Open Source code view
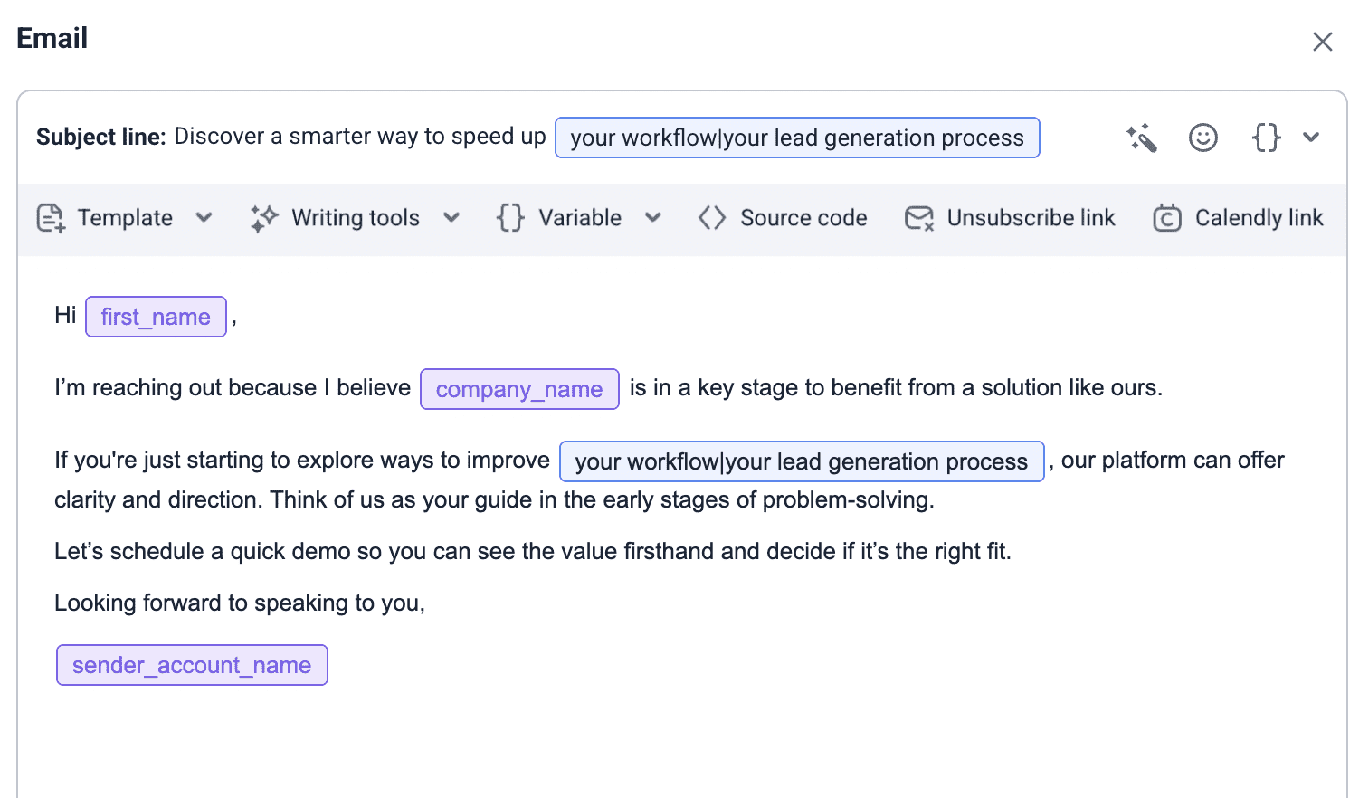Viewport: 1359px width, 798px height. click(803, 218)
